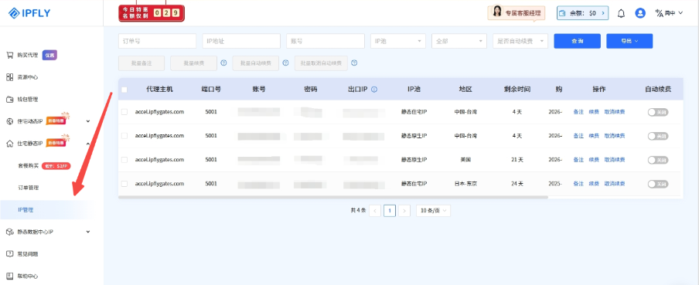Click the 住宅动态IP globe icon
This screenshot has width=699, height=285.
click(10, 121)
